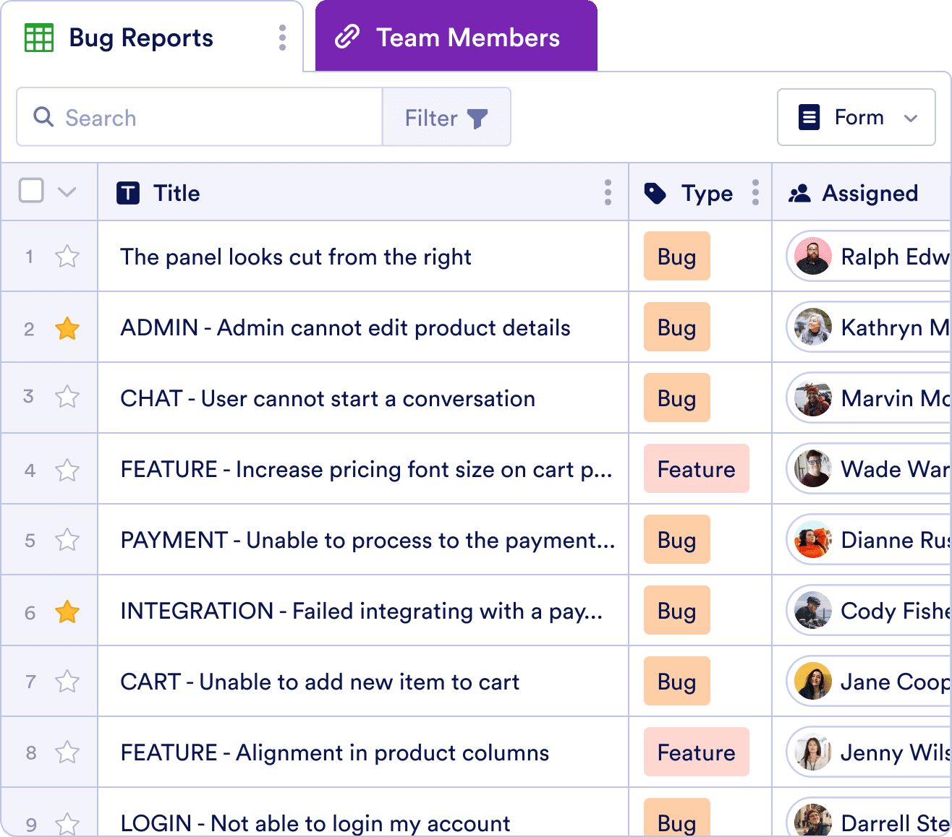Screen dimensions: 952x837
Task: Open the three-dot menu on the Bug Reports tab
Action: click(281, 38)
